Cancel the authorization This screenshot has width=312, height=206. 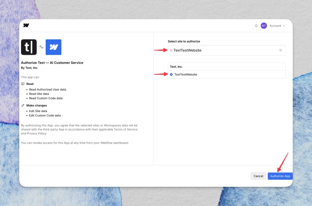pyautogui.click(x=258, y=176)
